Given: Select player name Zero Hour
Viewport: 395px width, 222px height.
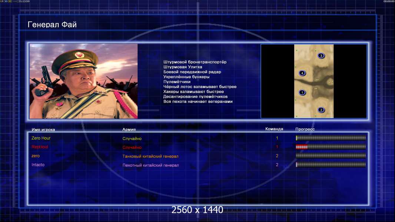Looking at the screenshot, I should tap(41, 138).
